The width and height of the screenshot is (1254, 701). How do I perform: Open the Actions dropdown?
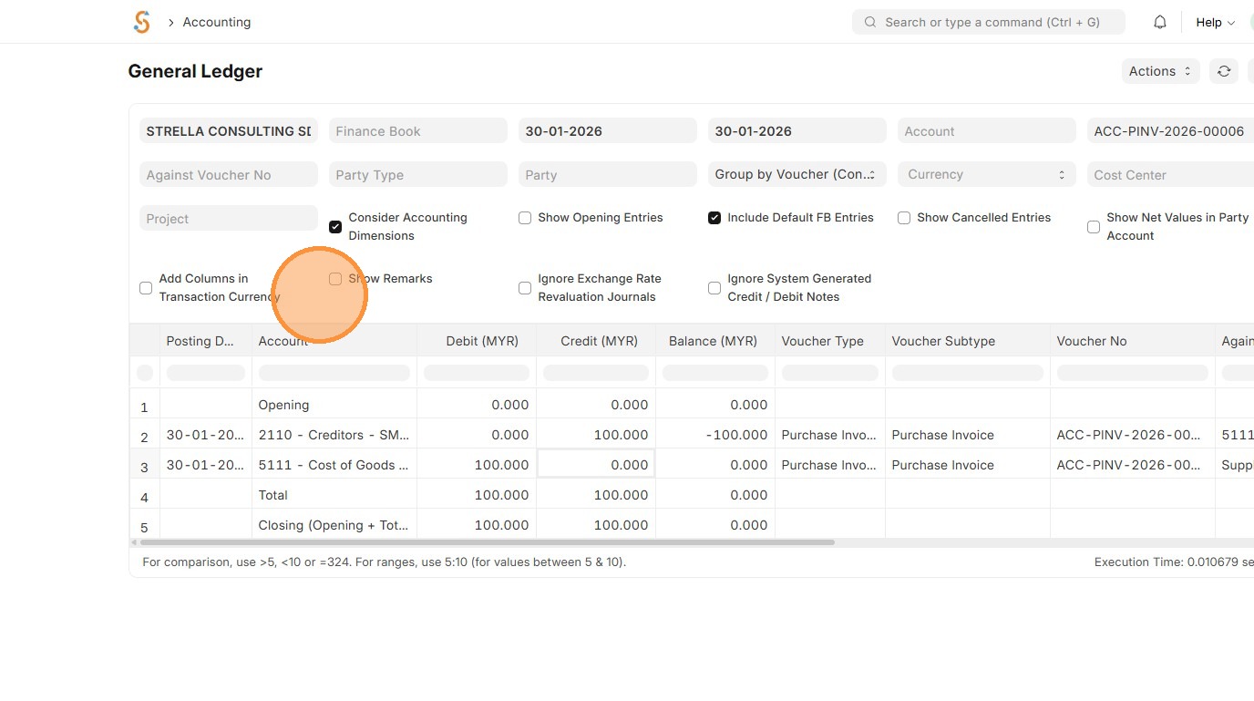(1161, 71)
